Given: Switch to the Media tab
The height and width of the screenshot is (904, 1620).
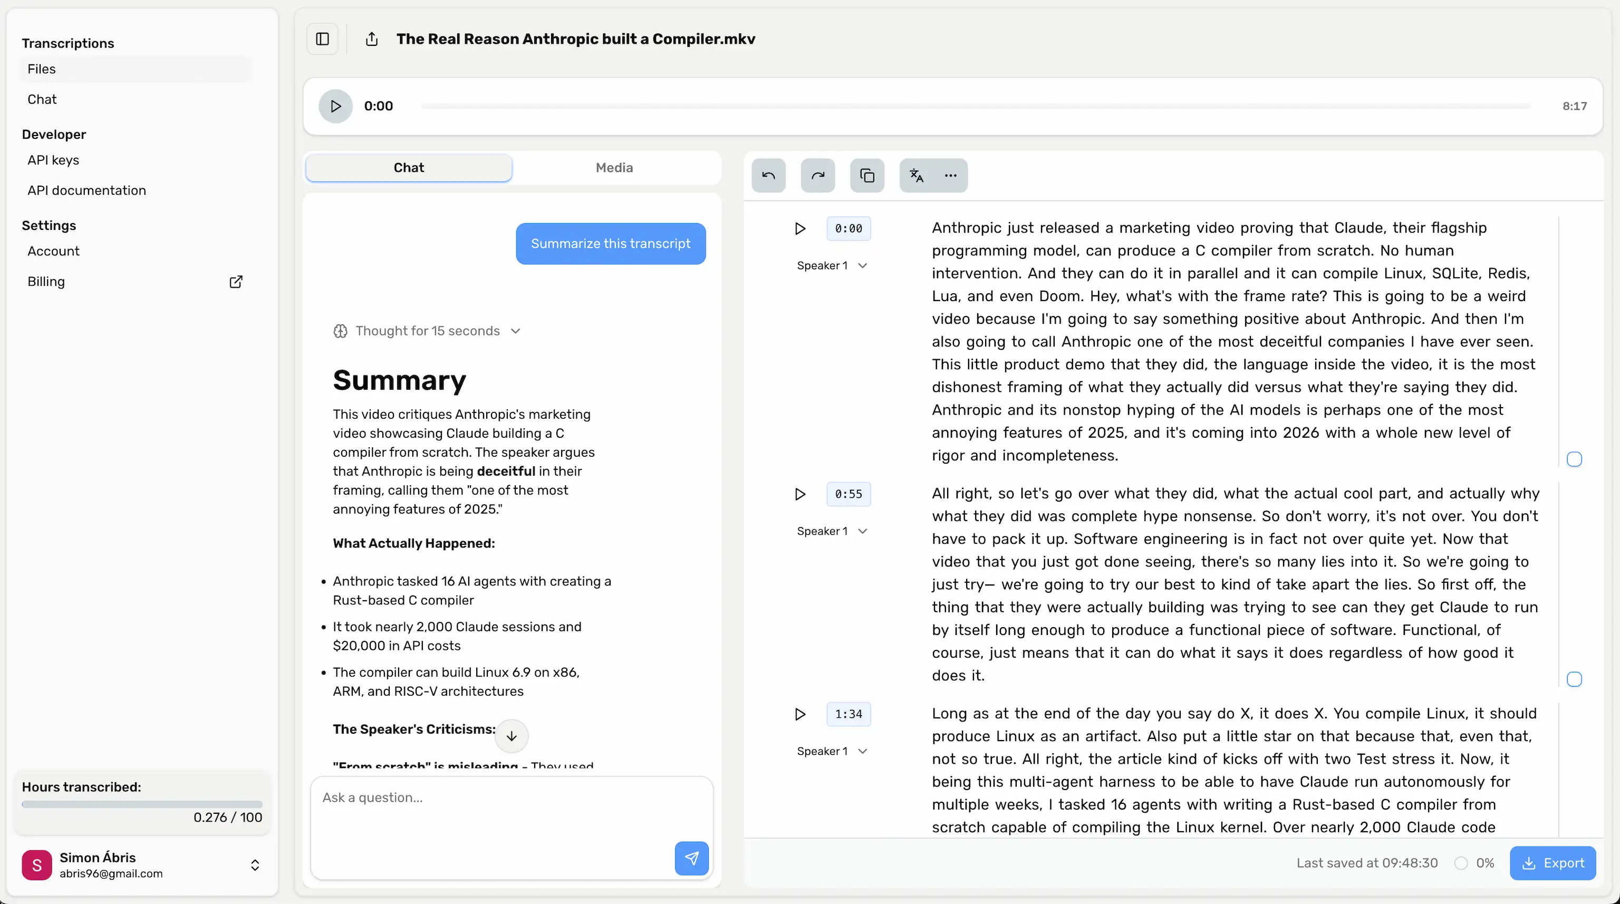Looking at the screenshot, I should pos(614,167).
